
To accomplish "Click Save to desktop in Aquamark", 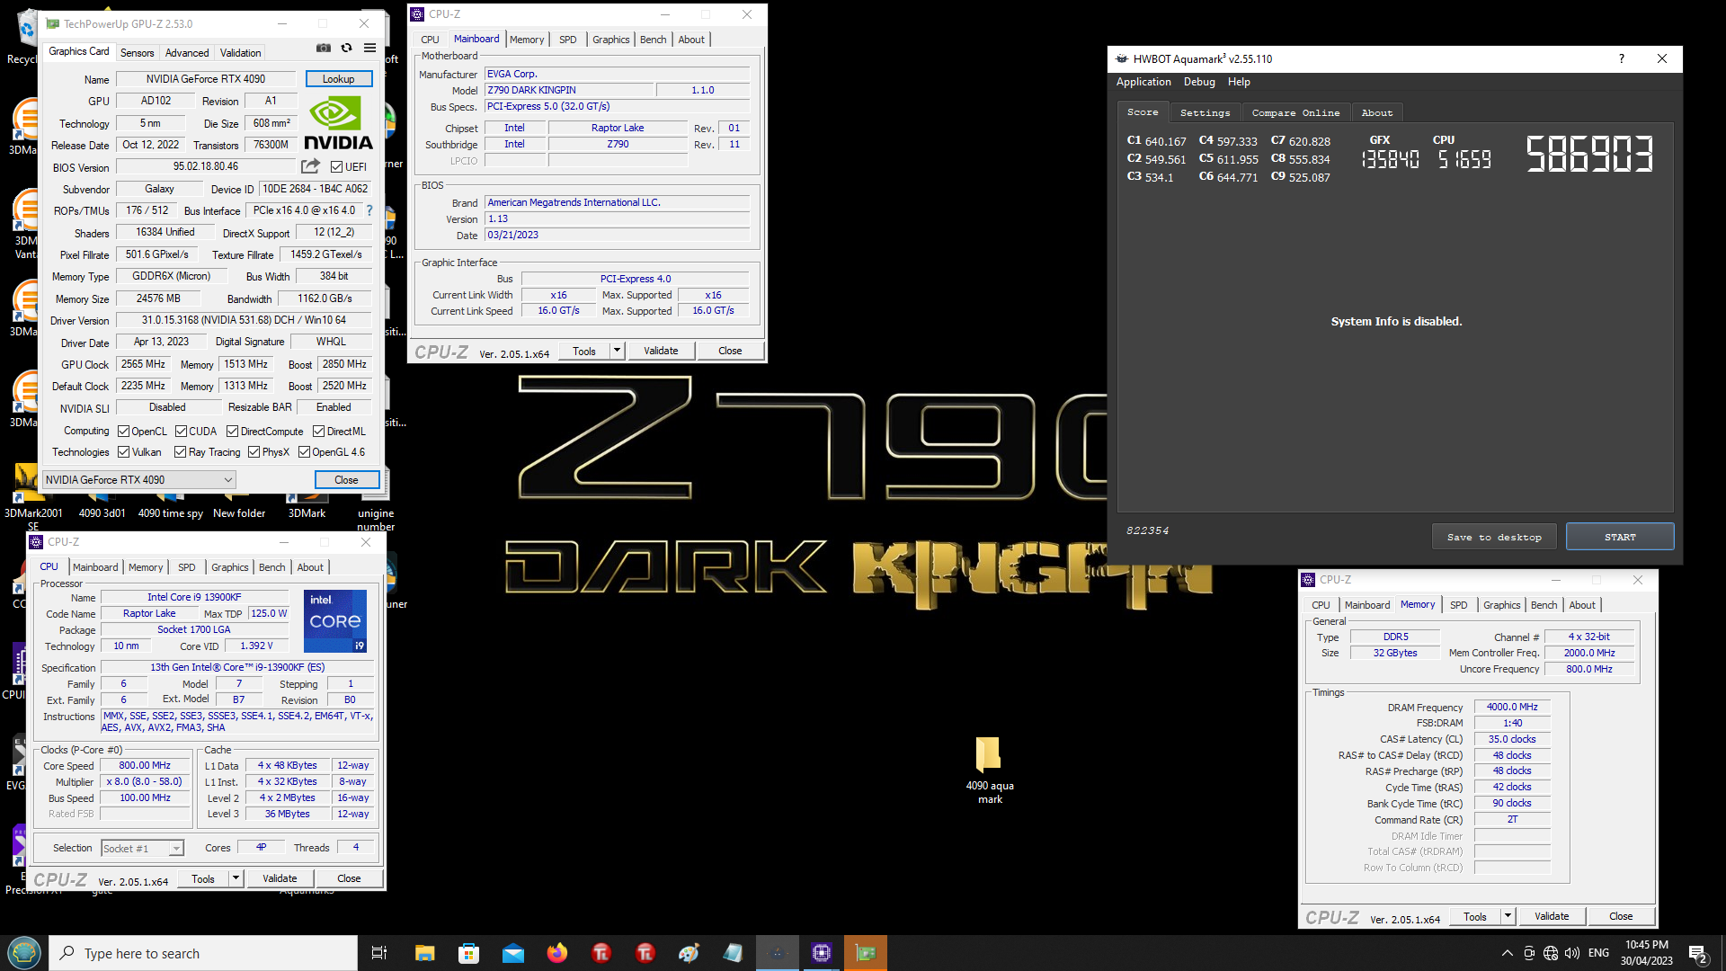I will 1494,537.
